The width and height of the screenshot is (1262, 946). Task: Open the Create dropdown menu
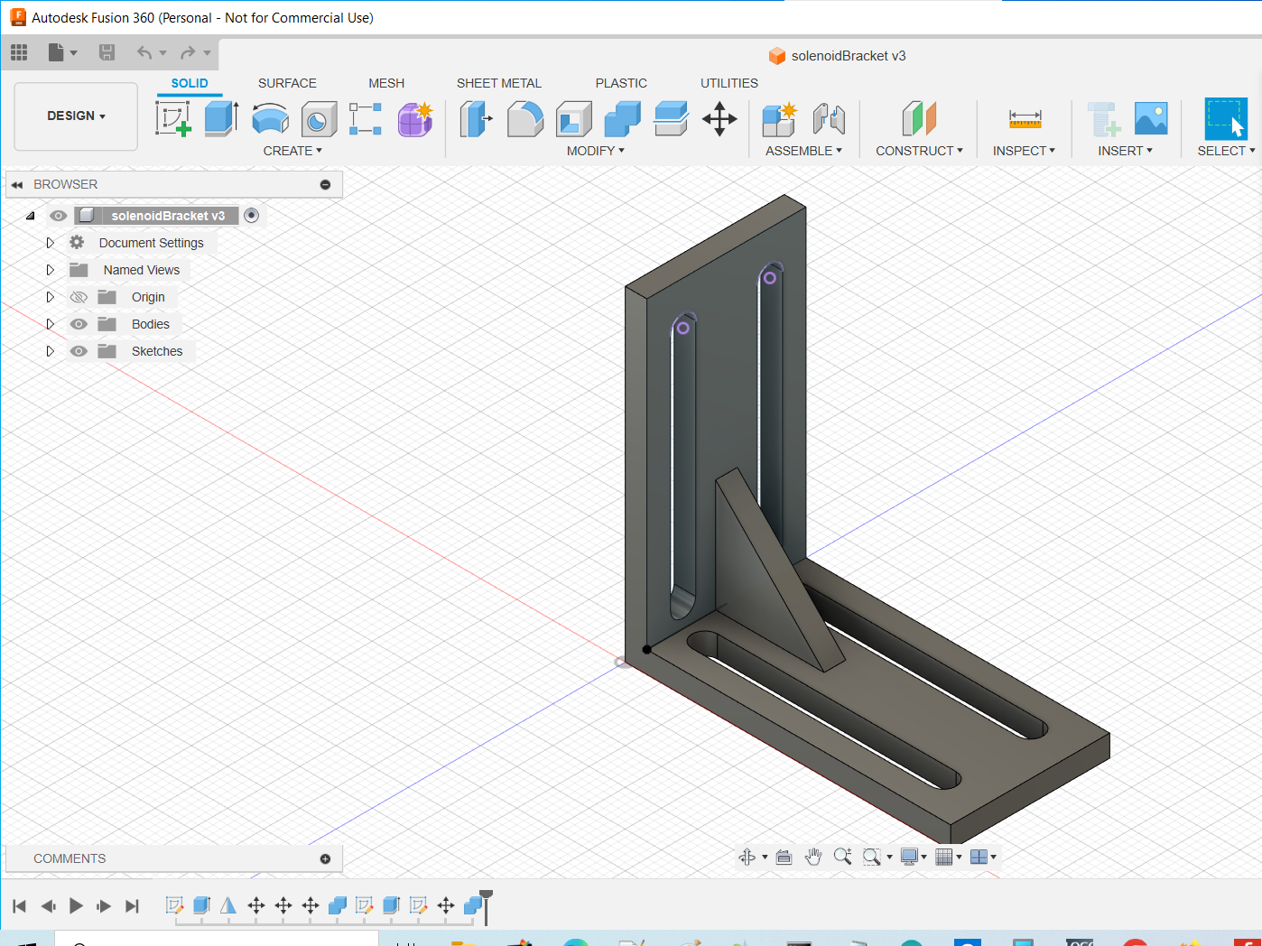(292, 150)
